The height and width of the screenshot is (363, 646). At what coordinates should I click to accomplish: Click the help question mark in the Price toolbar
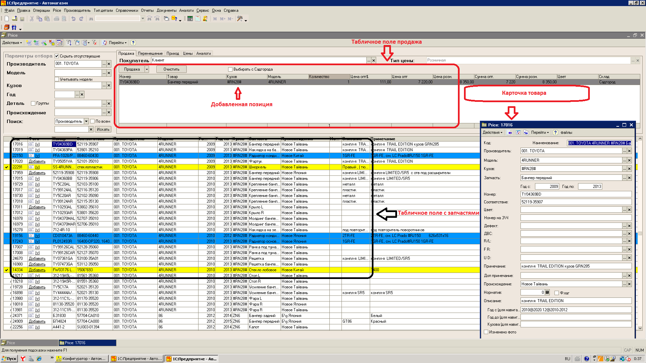tap(133, 43)
